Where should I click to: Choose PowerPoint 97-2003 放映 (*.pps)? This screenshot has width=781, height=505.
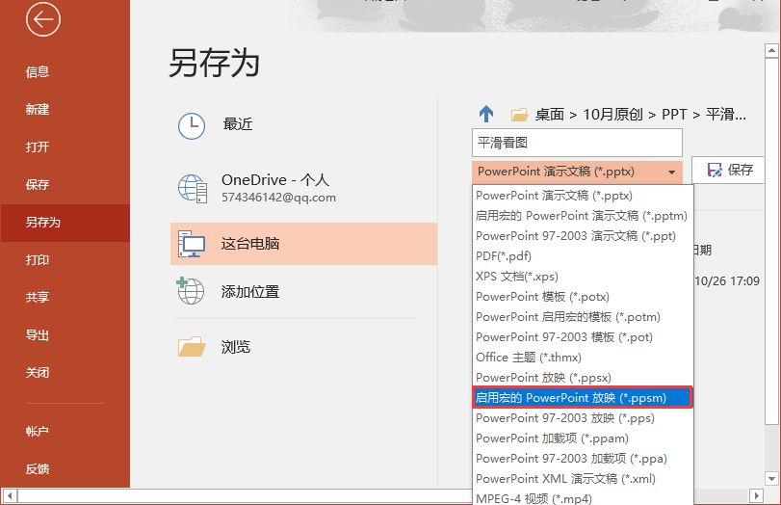coord(583,418)
